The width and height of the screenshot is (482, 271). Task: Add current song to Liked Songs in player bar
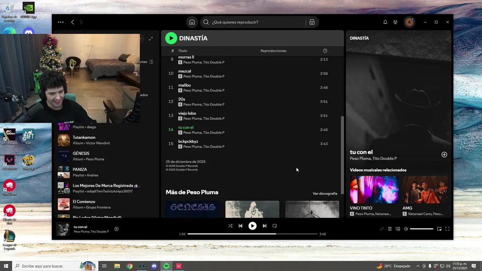[x=116, y=229]
